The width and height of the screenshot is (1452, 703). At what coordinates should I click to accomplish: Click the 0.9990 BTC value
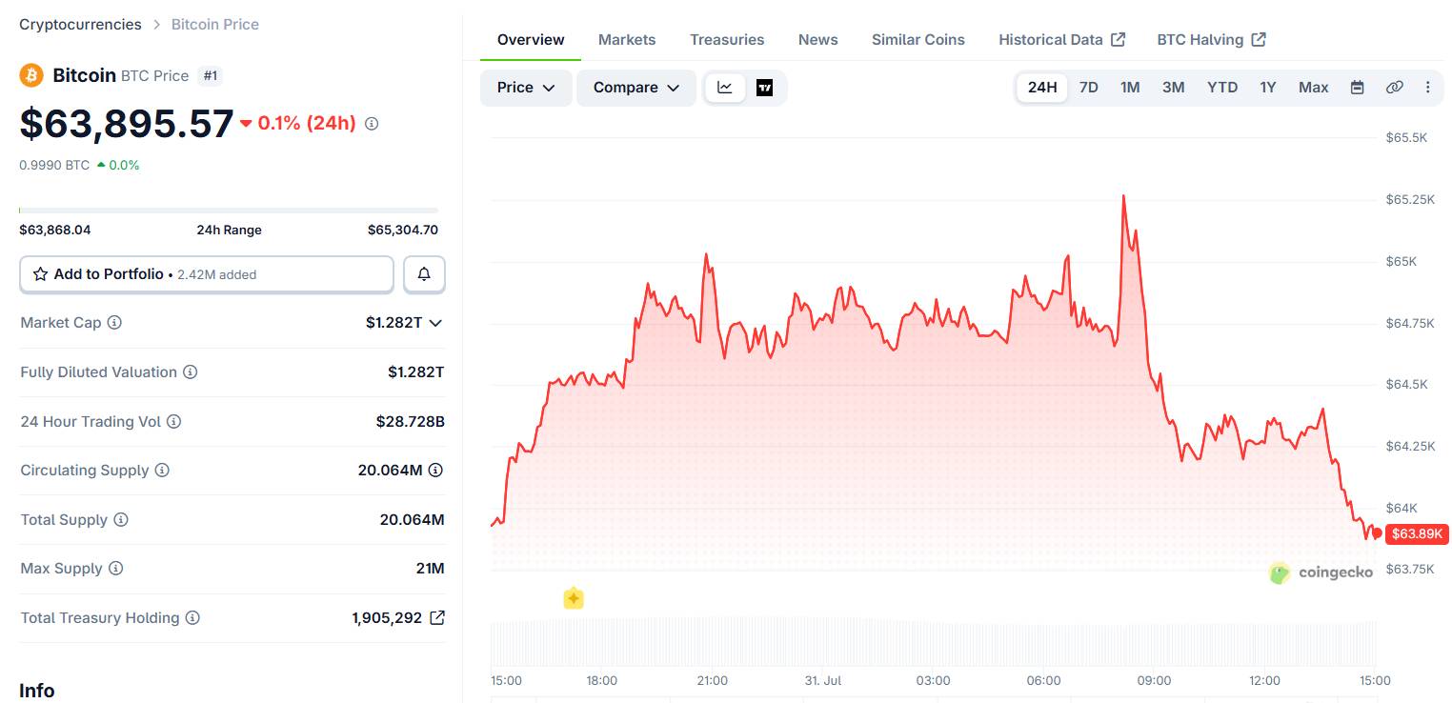click(54, 165)
